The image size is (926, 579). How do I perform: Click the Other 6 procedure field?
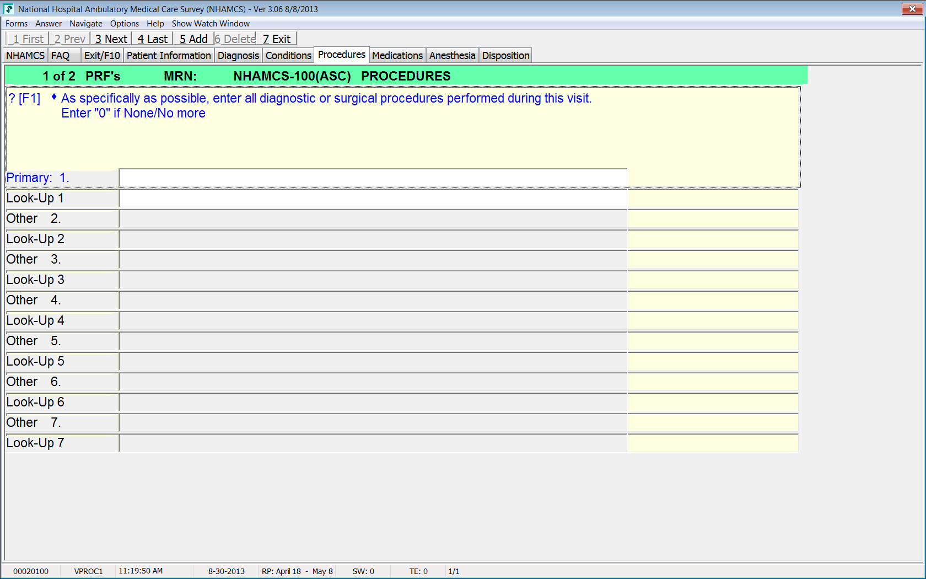coord(373,382)
